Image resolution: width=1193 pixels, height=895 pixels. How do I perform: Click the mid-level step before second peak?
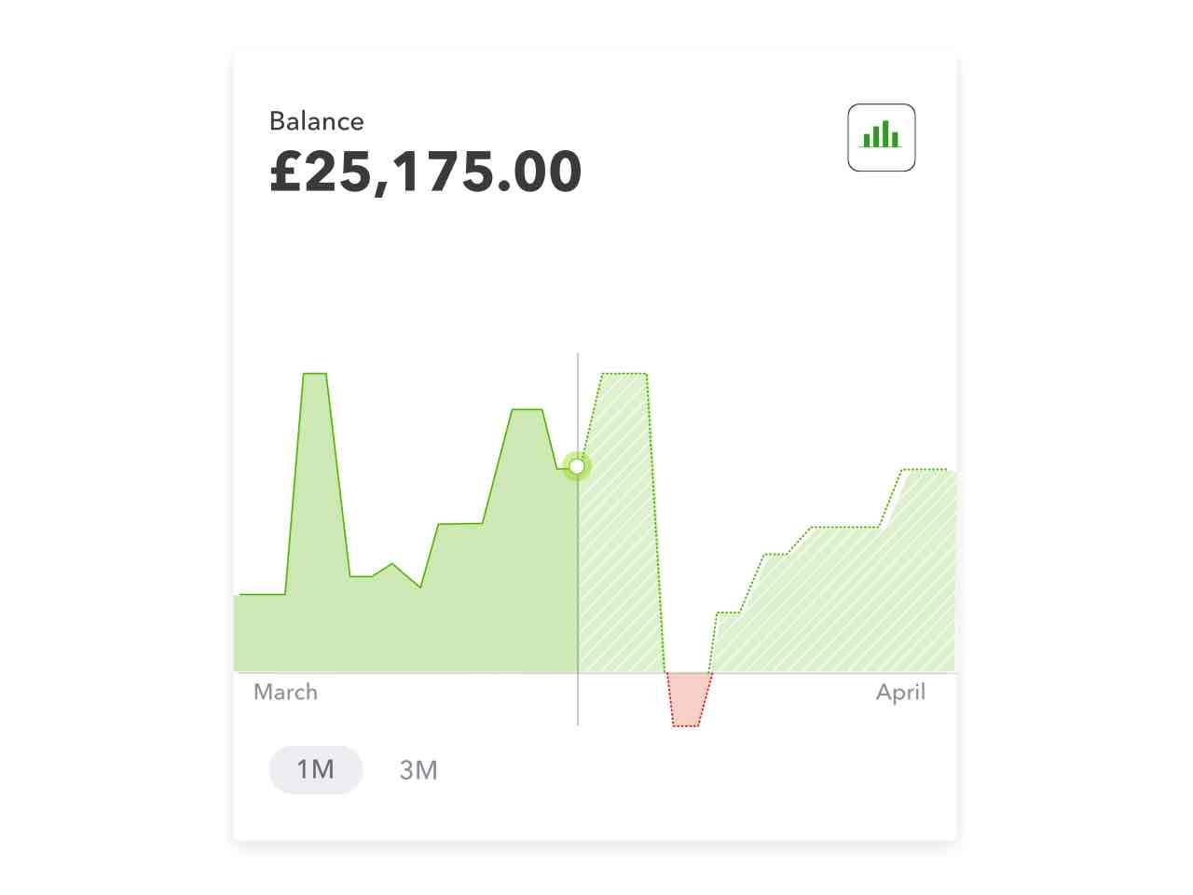point(460,525)
